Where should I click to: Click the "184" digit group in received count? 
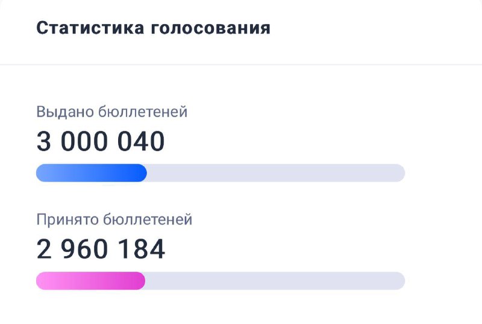tap(142, 249)
